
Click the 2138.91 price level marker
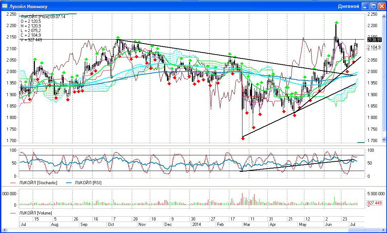pyautogui.click(x=374, y=40)
